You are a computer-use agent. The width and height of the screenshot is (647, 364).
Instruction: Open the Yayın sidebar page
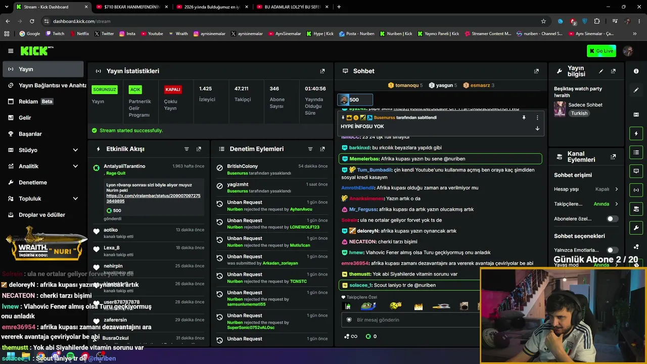(42, 69)
